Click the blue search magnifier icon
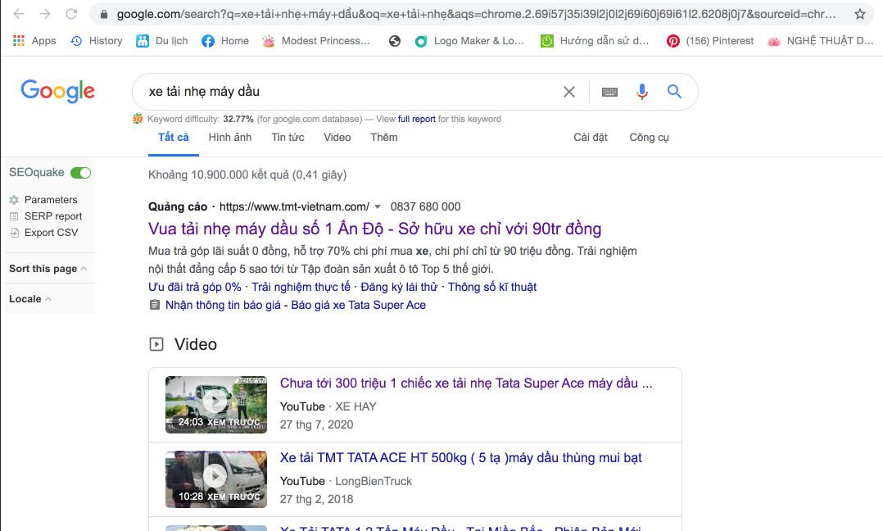Image resolution: width=883 pixels, height=531 pixels. pyautogui.click(x=674, y=92)
